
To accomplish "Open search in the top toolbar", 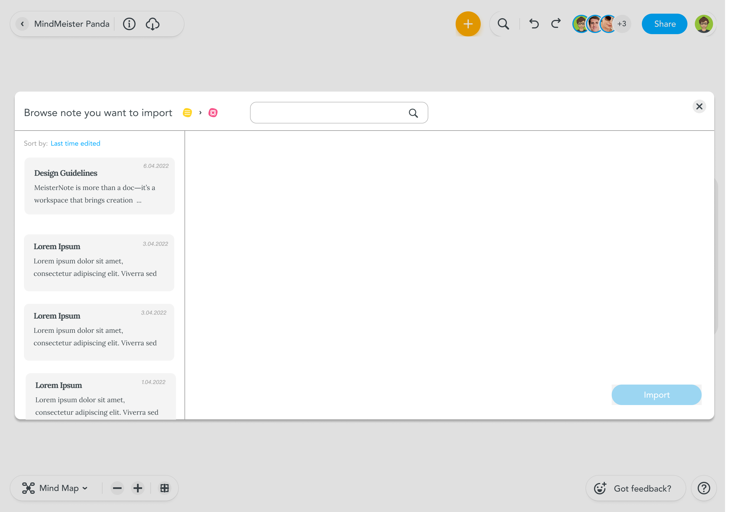I will pos(503,24).
